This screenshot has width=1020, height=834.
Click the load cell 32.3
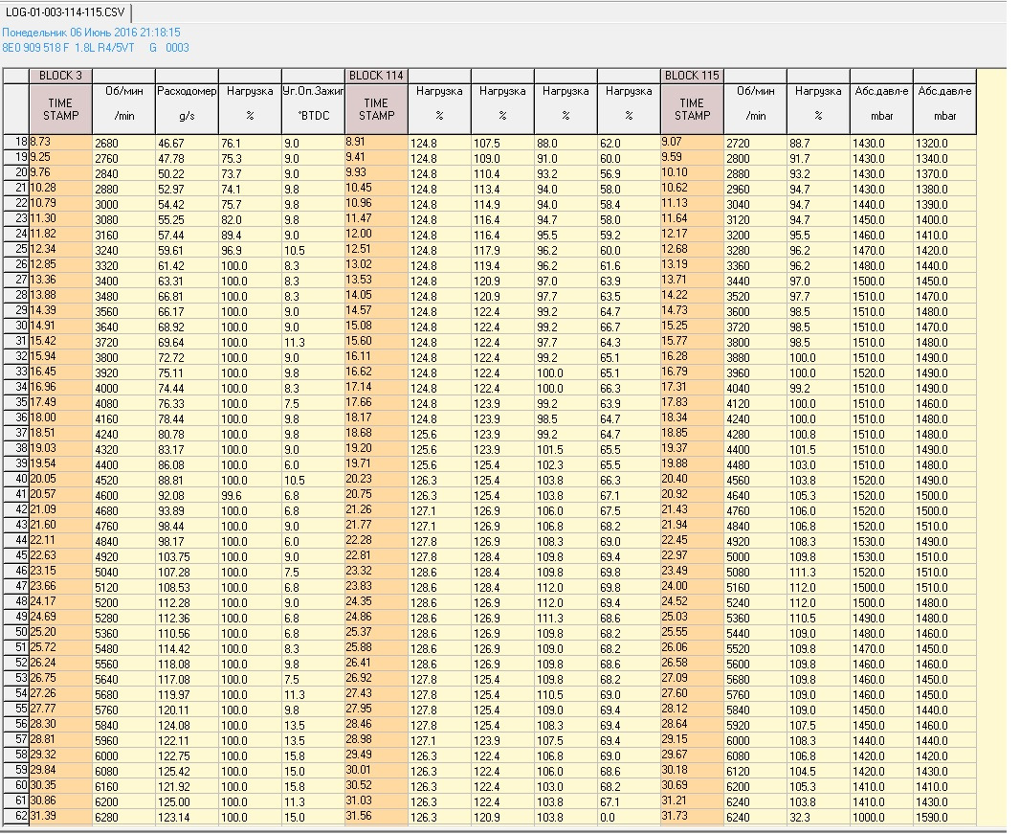(x=818, y=818)
